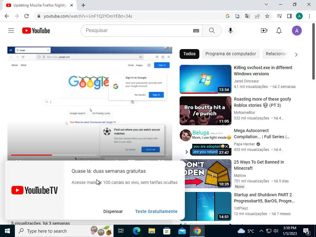The image size is (316, 237).
Task: Open the media control icon in toolbar
Action: pyautogui.click(x=279, y=16)
